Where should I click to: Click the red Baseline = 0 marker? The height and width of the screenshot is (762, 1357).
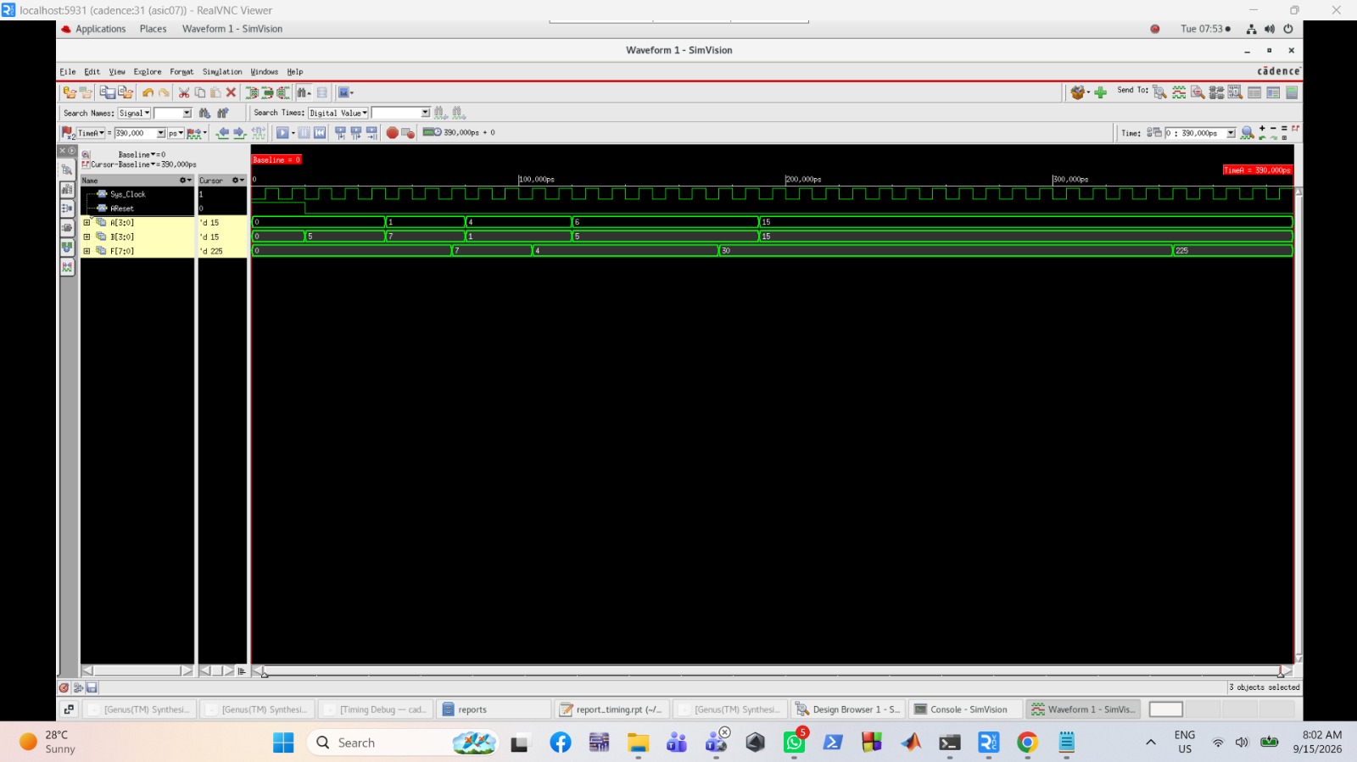(276, 159)
